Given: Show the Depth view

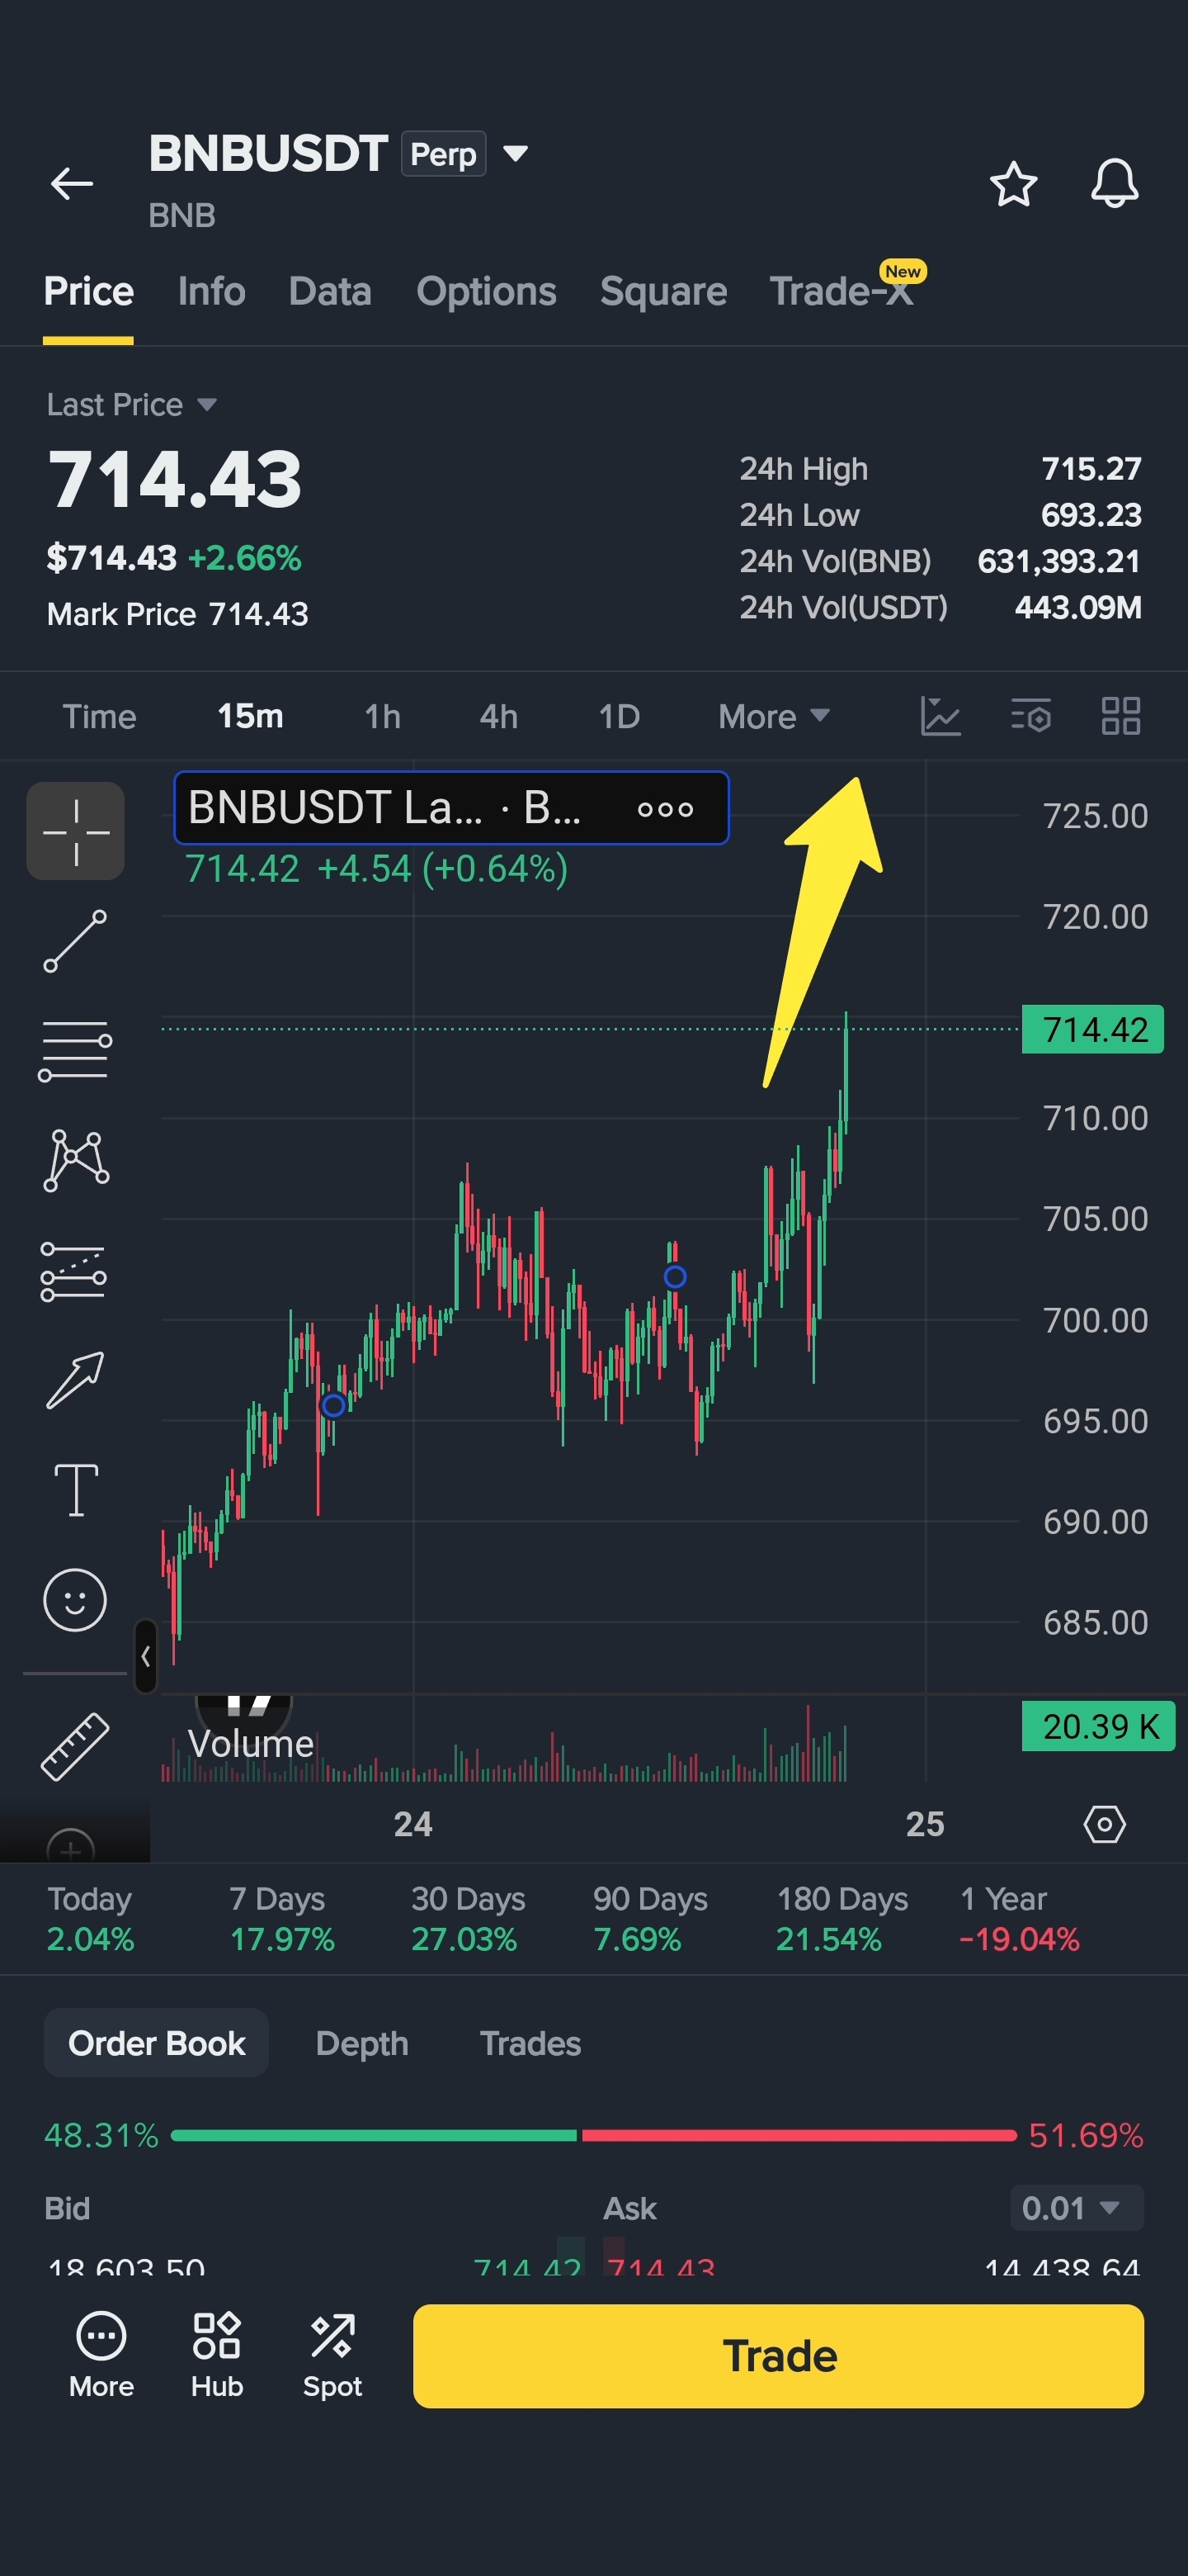Looking at the screenshot, I should pyautogui.click(x=361, y=2042).
